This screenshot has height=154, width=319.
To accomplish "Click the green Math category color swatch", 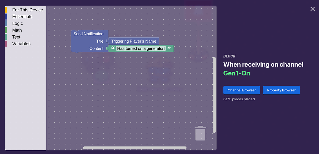I will coord(6,30).
